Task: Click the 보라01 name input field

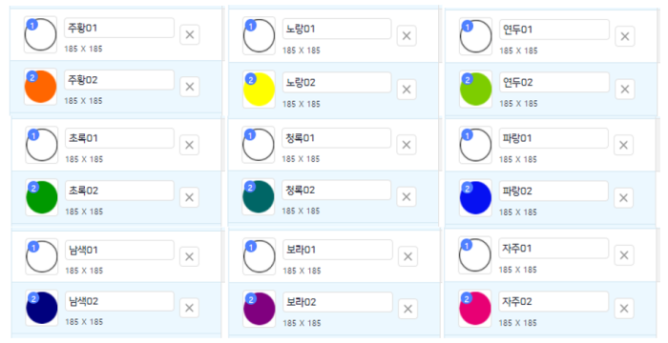Action: 338,250
